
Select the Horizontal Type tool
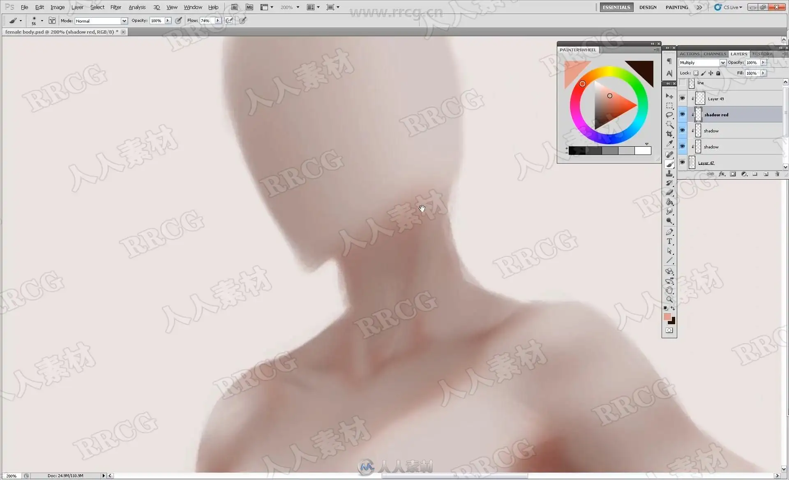(669, 241)
